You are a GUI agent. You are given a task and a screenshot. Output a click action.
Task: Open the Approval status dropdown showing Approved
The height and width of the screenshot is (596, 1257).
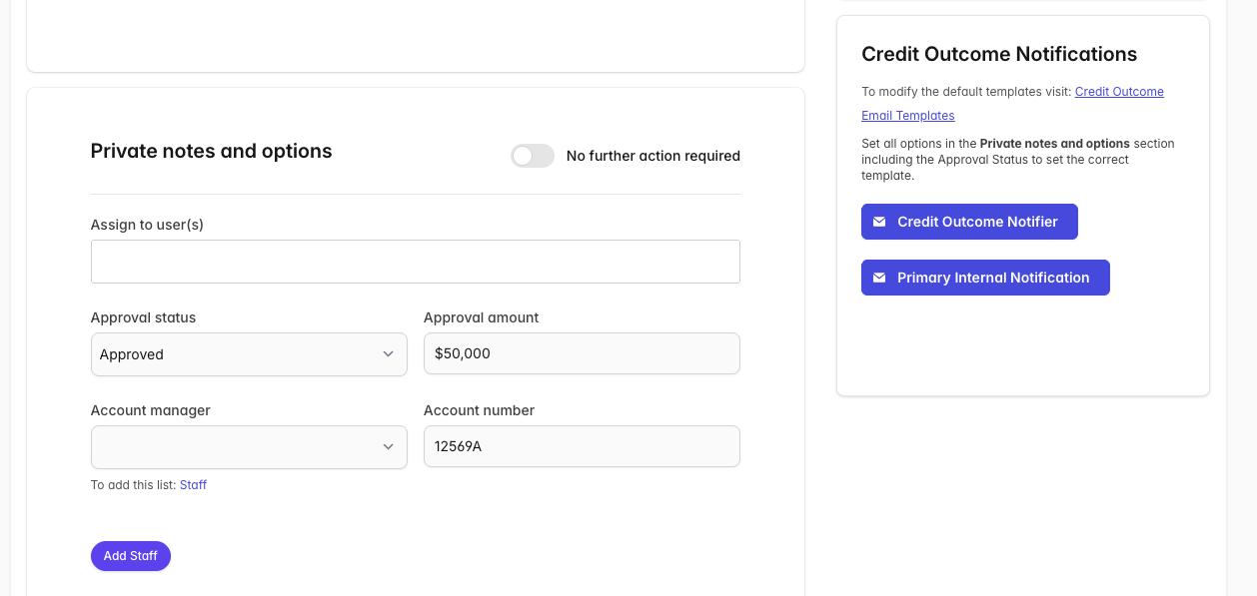240,354
